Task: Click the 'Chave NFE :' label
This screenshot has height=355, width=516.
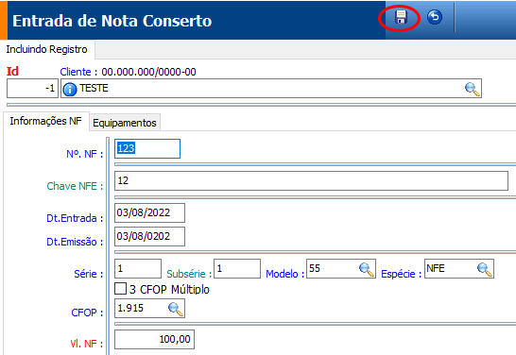Action: (75, 186)
